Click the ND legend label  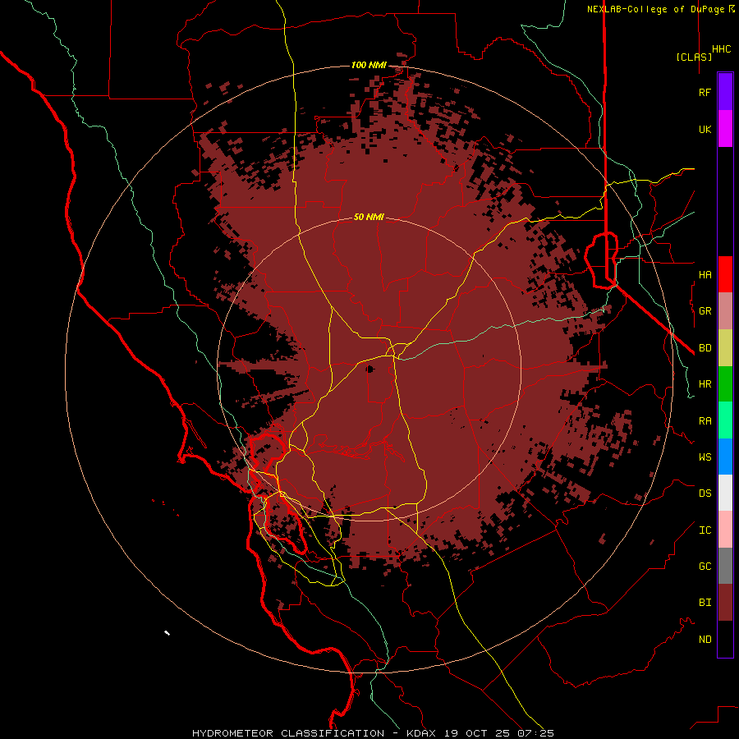coord(705,640)
